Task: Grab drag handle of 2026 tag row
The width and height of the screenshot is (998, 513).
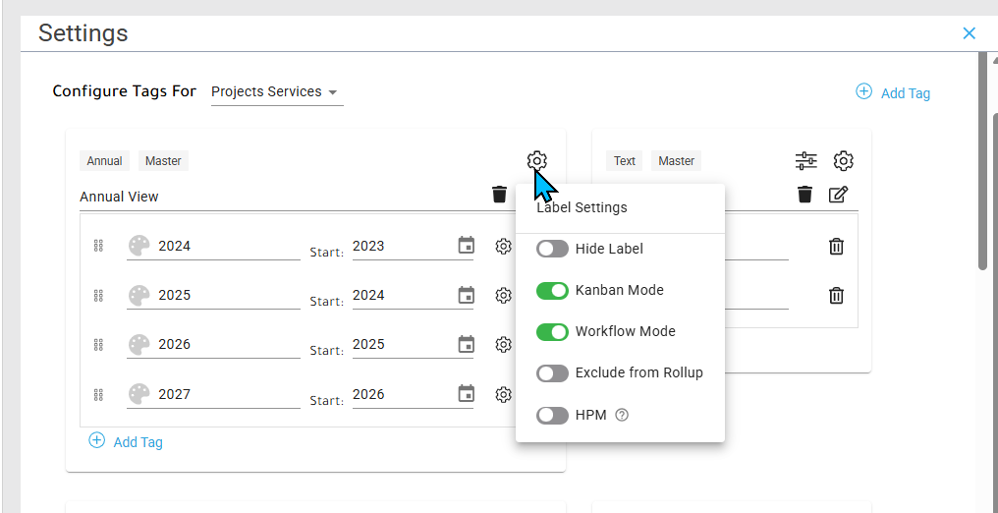Action: (x=98, y=345)
